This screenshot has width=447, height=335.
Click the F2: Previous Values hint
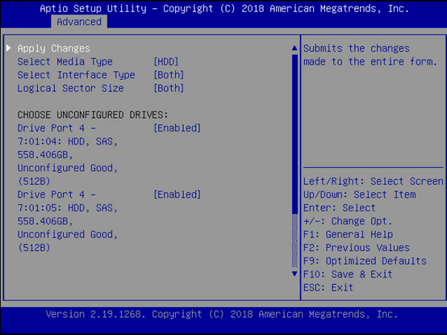coord(357,248)
